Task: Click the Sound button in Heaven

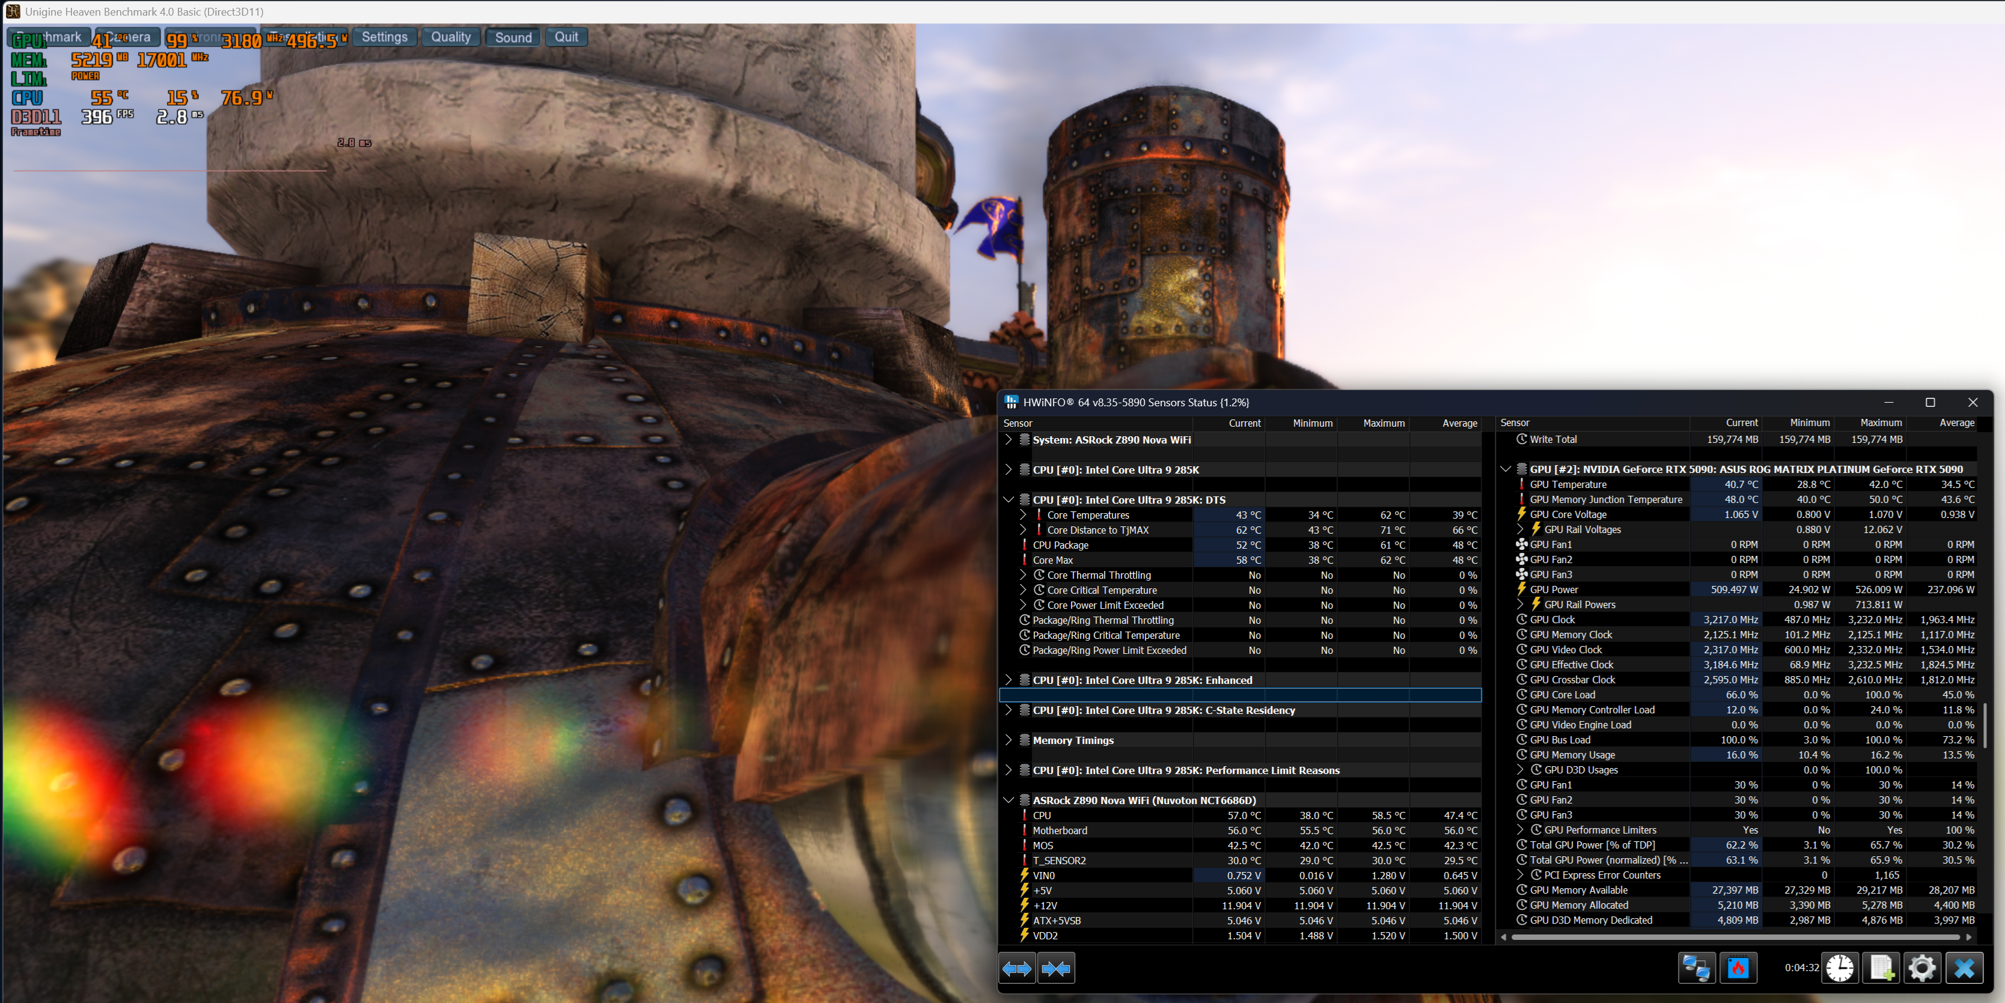Action: (x=513, y=37)
